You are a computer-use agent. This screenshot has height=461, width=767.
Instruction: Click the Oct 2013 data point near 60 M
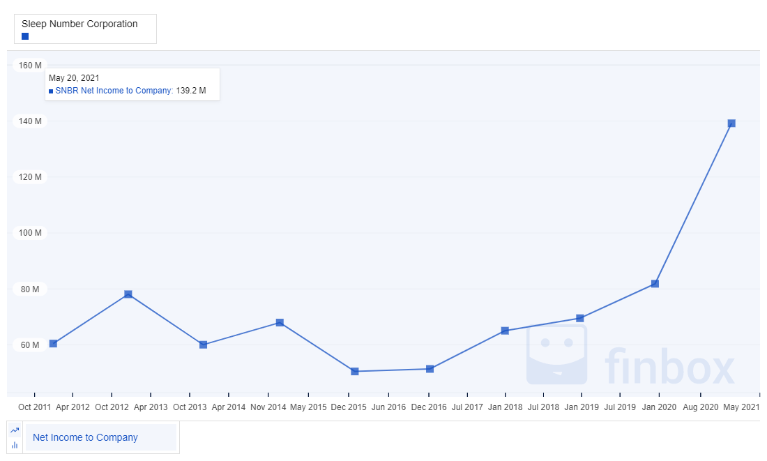203,345
